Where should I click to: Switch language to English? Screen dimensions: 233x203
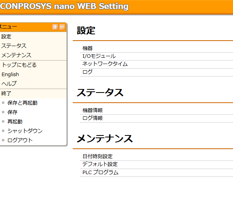click(x=10, y=74)
